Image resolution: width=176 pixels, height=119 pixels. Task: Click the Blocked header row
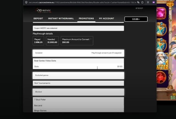(x=78, y=92)
